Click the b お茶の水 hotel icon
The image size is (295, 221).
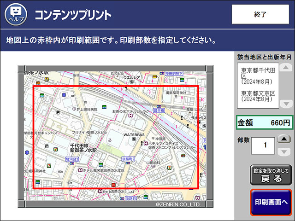[100, 191]
